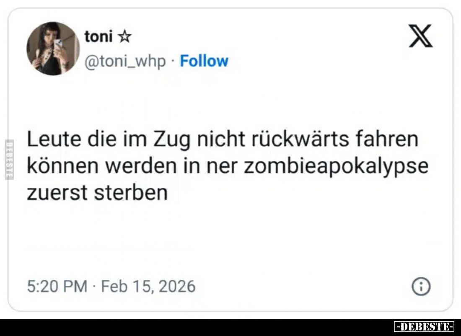
Task: Open the X logo in the tweet corner
Action: click(421, 36)
